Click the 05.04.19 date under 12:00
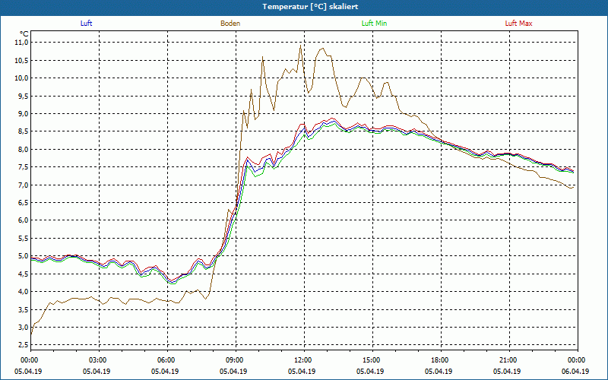This screenshot has width=608, height=380. tap(302, 371)
